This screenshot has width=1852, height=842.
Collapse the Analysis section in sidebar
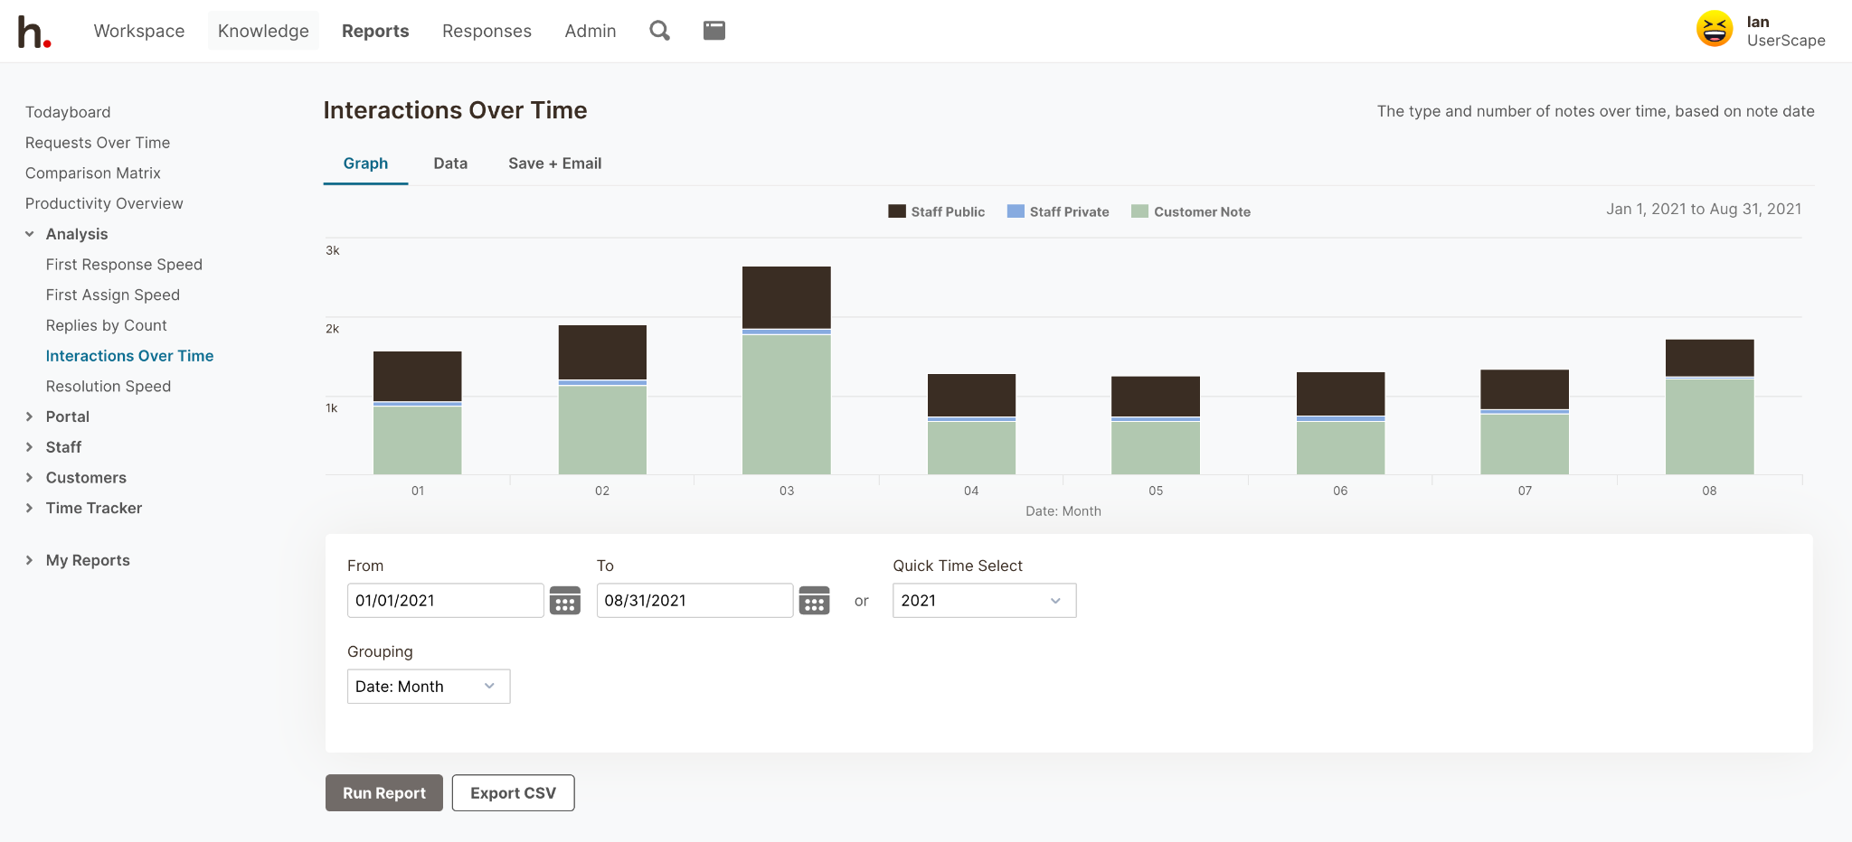pyautogui.click(x=30, y=234)
